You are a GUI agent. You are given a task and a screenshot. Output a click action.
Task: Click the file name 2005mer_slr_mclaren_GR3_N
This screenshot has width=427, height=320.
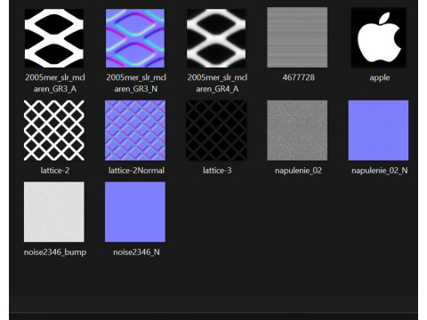point(136,83)
